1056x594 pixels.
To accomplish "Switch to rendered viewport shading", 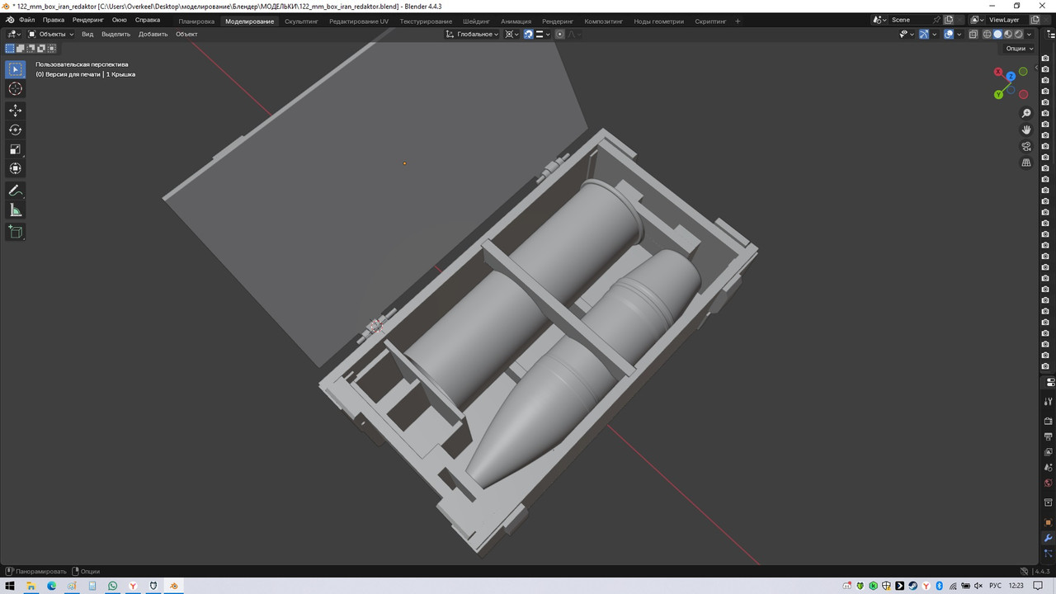I will point(1019,34).
